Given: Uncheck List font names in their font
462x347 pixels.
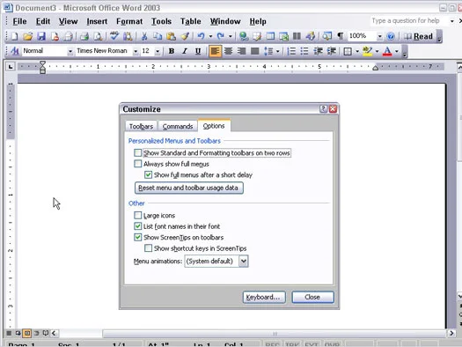Looking at the screenshot, I should tap(137, 226).
